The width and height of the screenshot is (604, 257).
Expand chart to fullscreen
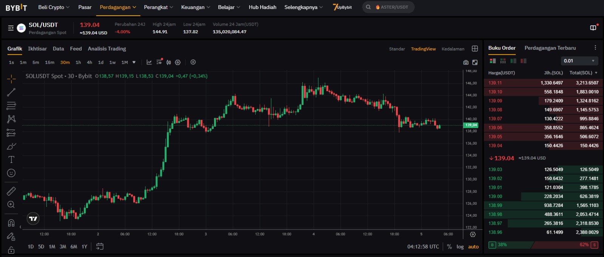click(x=475, y=63)
